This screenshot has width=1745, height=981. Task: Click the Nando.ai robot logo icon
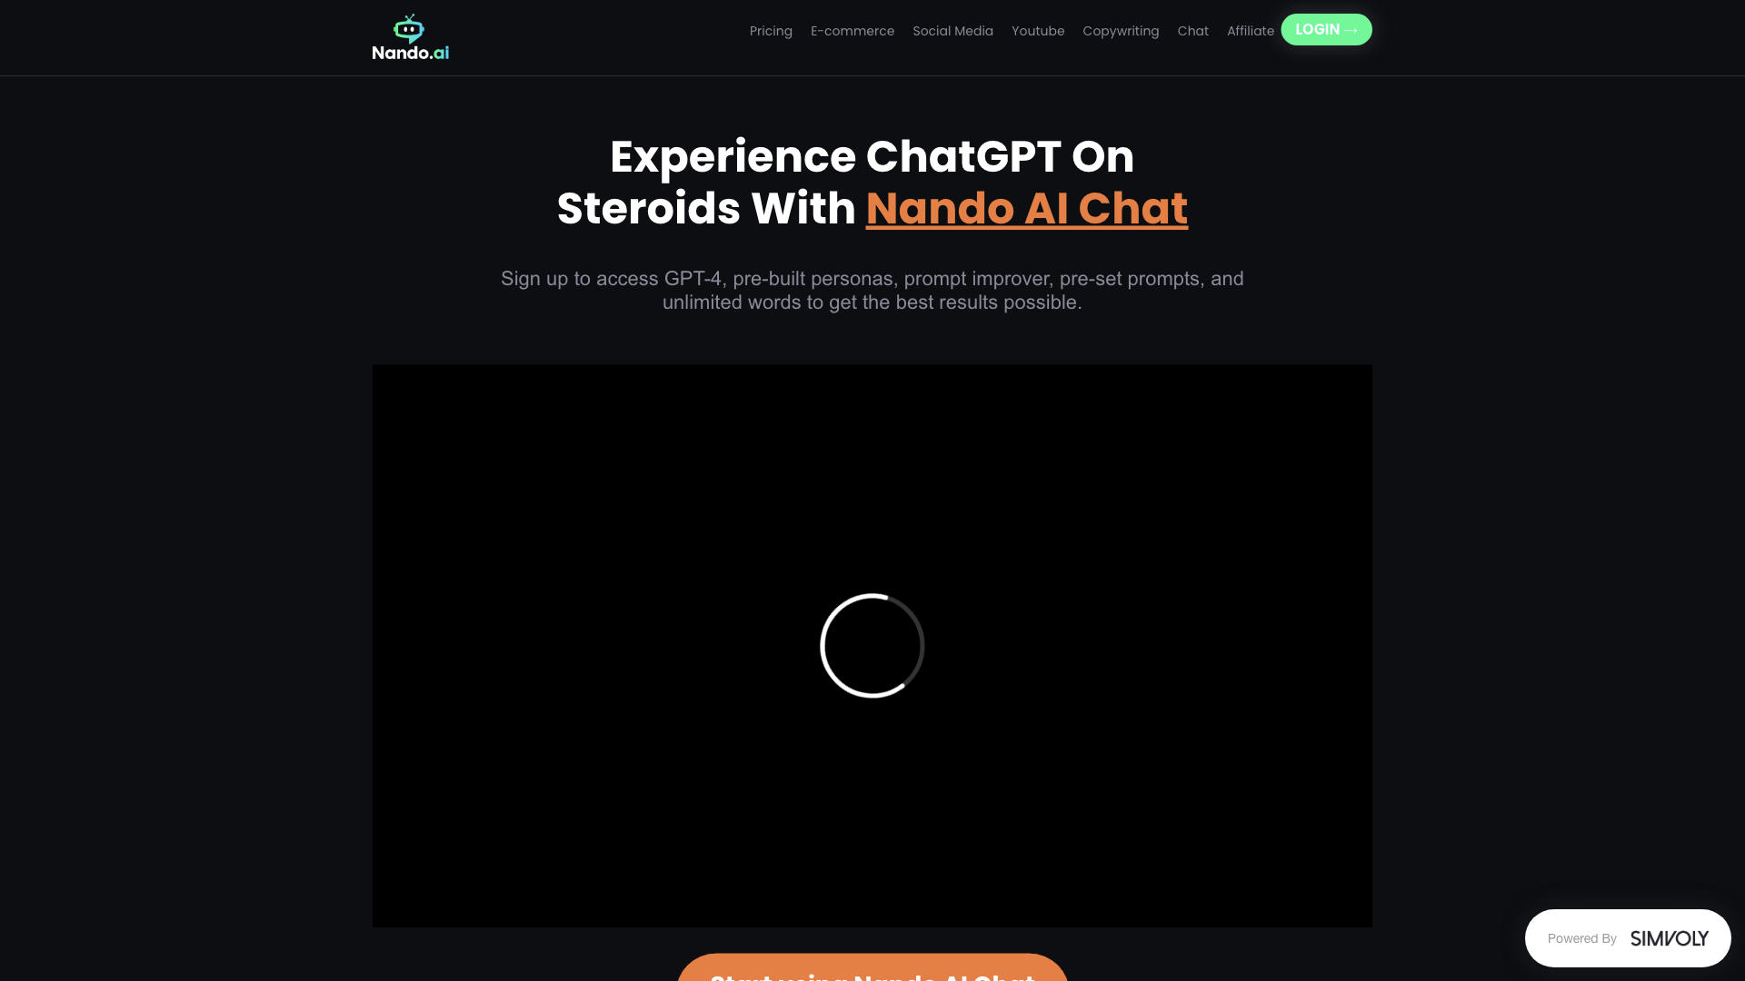(x=407, y=25)
